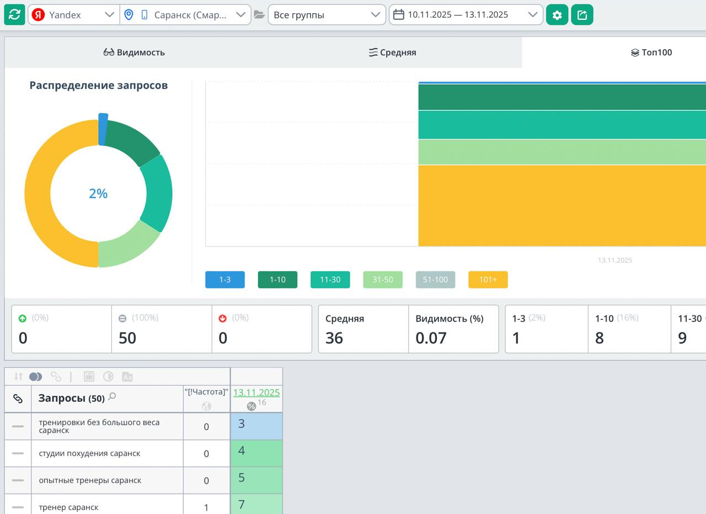Open the Yandex search engine dropdown
Image resolution: width=706 pixels, height=514 pixels.
[x=74, y=15]
